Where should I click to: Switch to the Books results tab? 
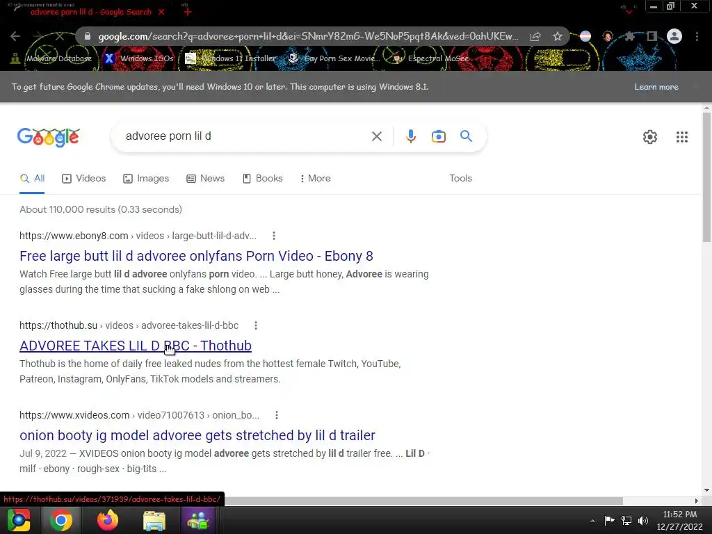pos(262,179)
